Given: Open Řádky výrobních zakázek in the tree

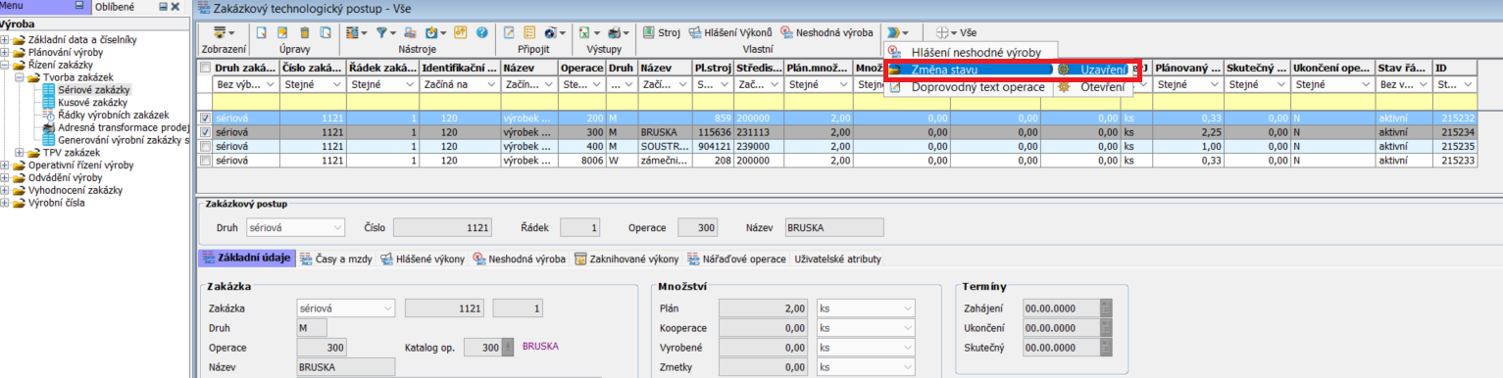Looking at the screenshot, I should tap(114, 115).
